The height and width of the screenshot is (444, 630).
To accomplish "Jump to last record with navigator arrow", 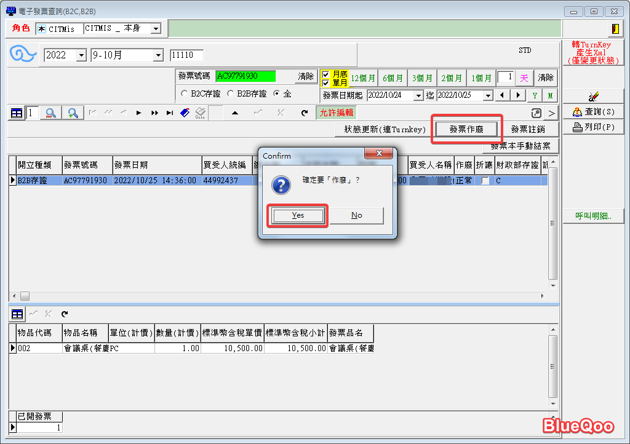I will [x=169, y=113].
